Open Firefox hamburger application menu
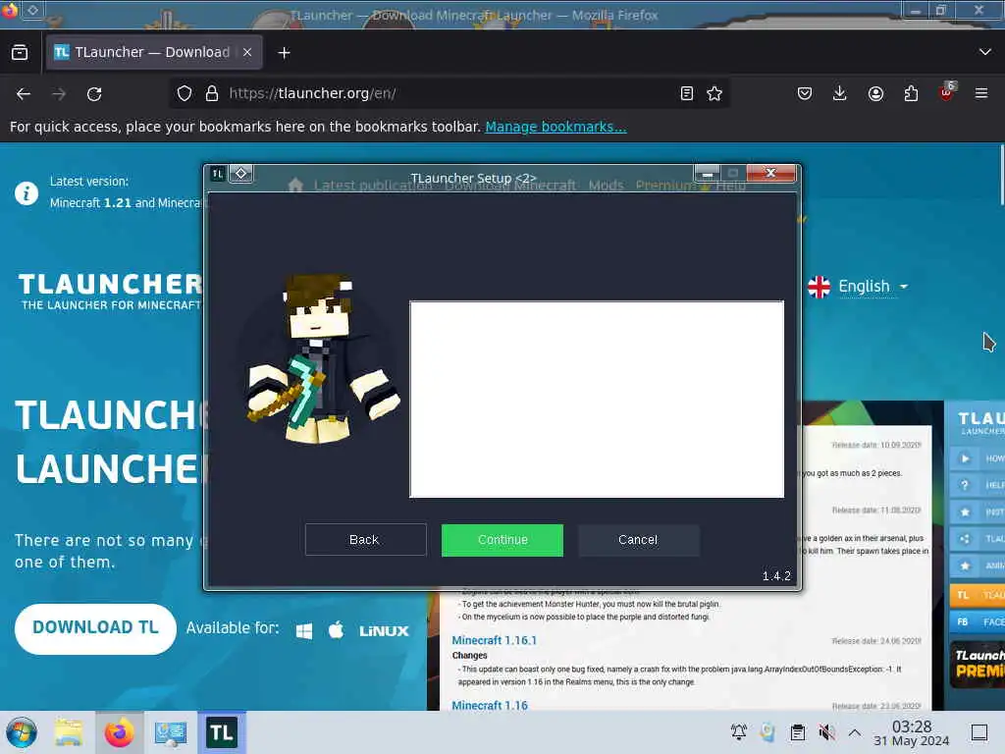 coord(981,93)
